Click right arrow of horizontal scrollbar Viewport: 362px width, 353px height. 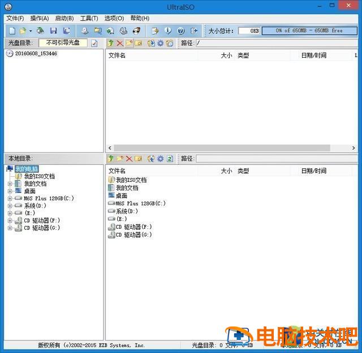(x=354, y=148)
